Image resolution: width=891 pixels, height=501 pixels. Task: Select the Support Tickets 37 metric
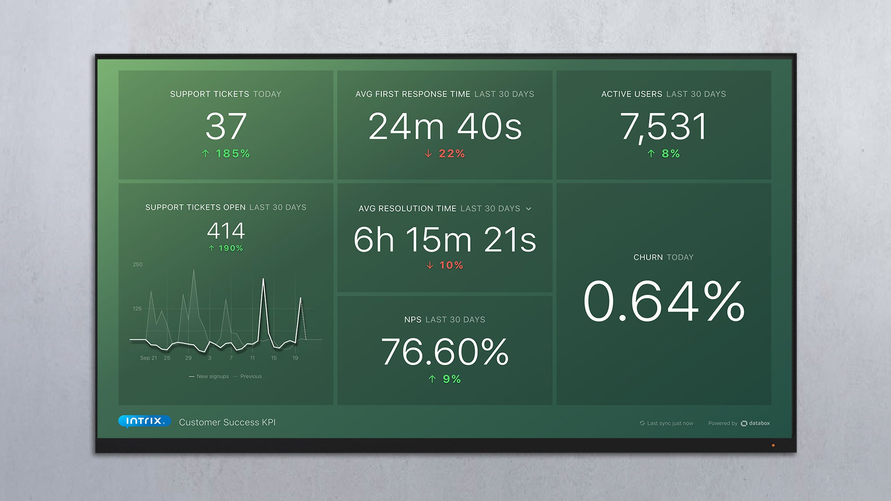coord(226,127)
